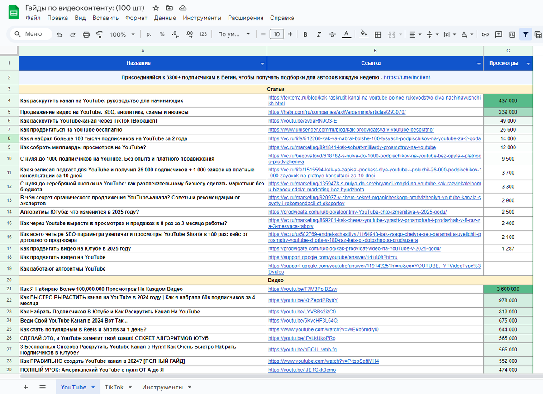Change text color

(x=346, y=34)
